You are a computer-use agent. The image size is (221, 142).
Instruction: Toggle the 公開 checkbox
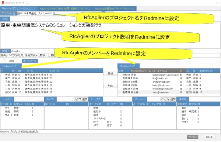point(4,61)
